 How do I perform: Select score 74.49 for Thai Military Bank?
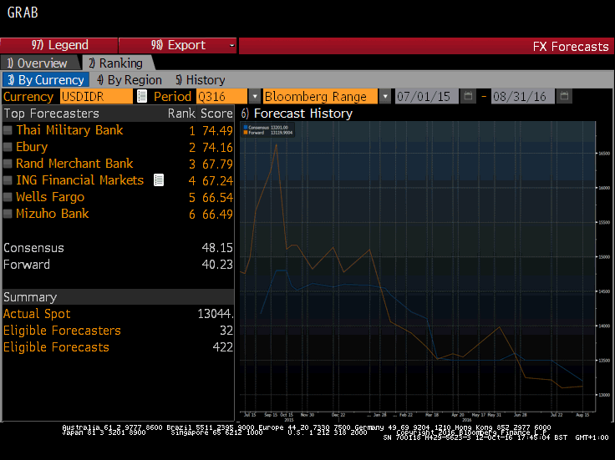point(217,130)
